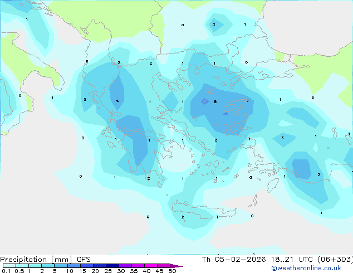Click the map value '8' near the blue center

[215, 101]
